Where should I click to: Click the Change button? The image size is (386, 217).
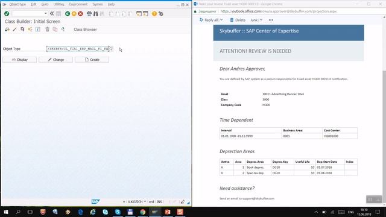click(x=56, y=60)
